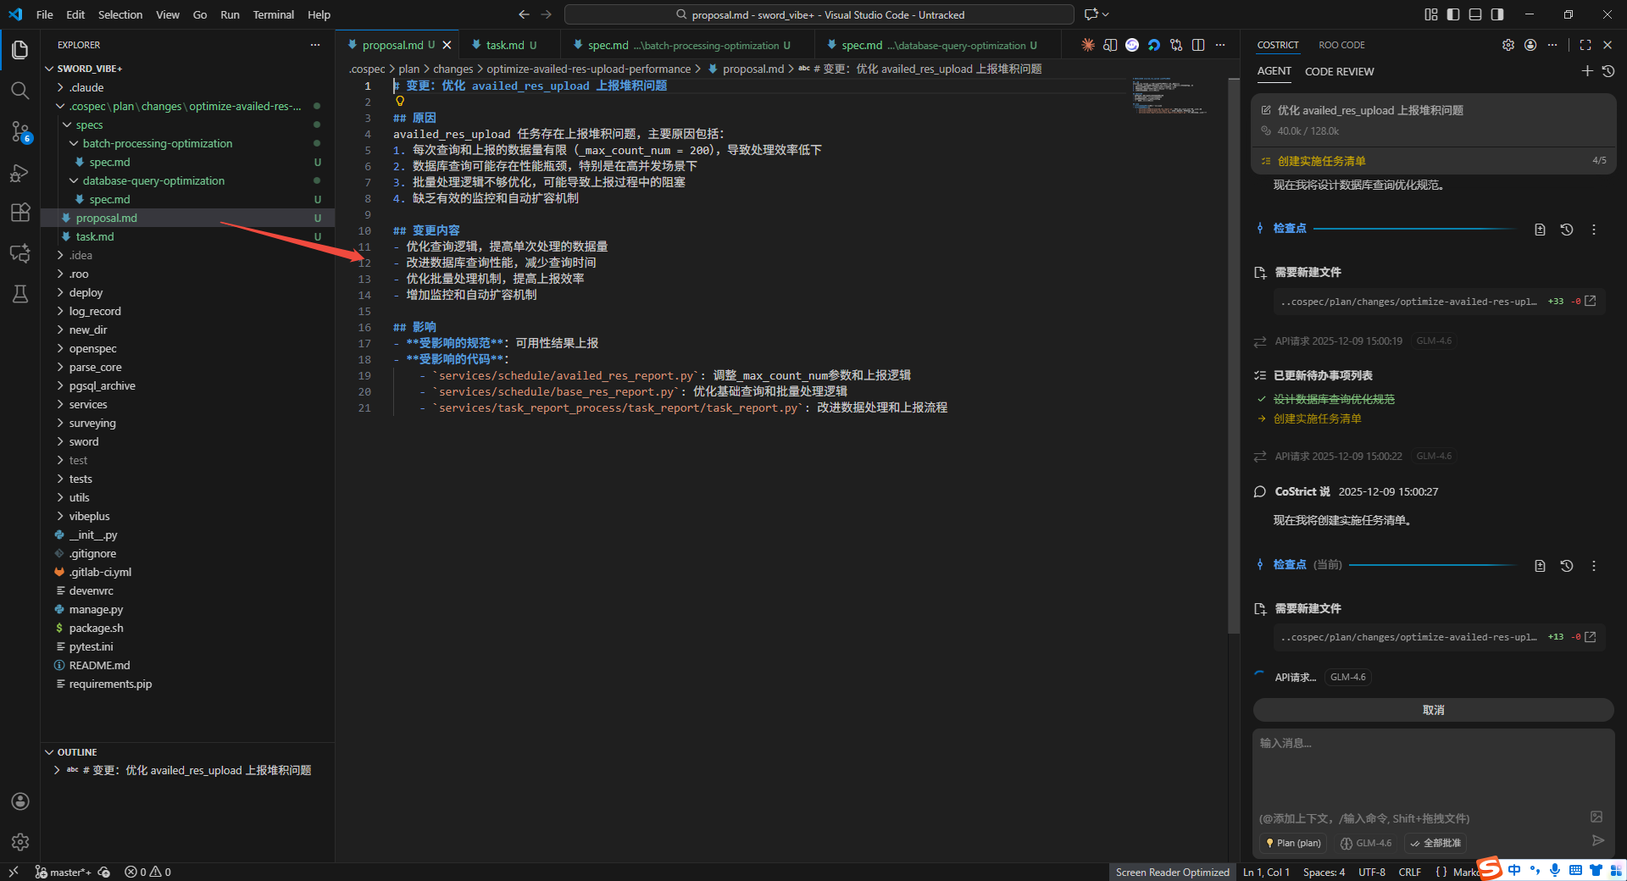This screenshot has width=1627, height=881.
Task: Open CoStrict task history icon
Action: coord(1608,71)
